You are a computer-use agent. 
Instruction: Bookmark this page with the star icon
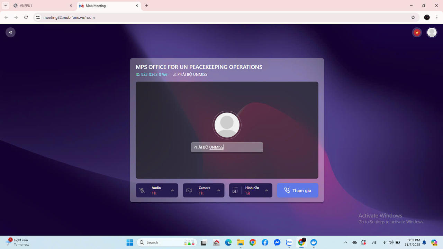point(413,17)
